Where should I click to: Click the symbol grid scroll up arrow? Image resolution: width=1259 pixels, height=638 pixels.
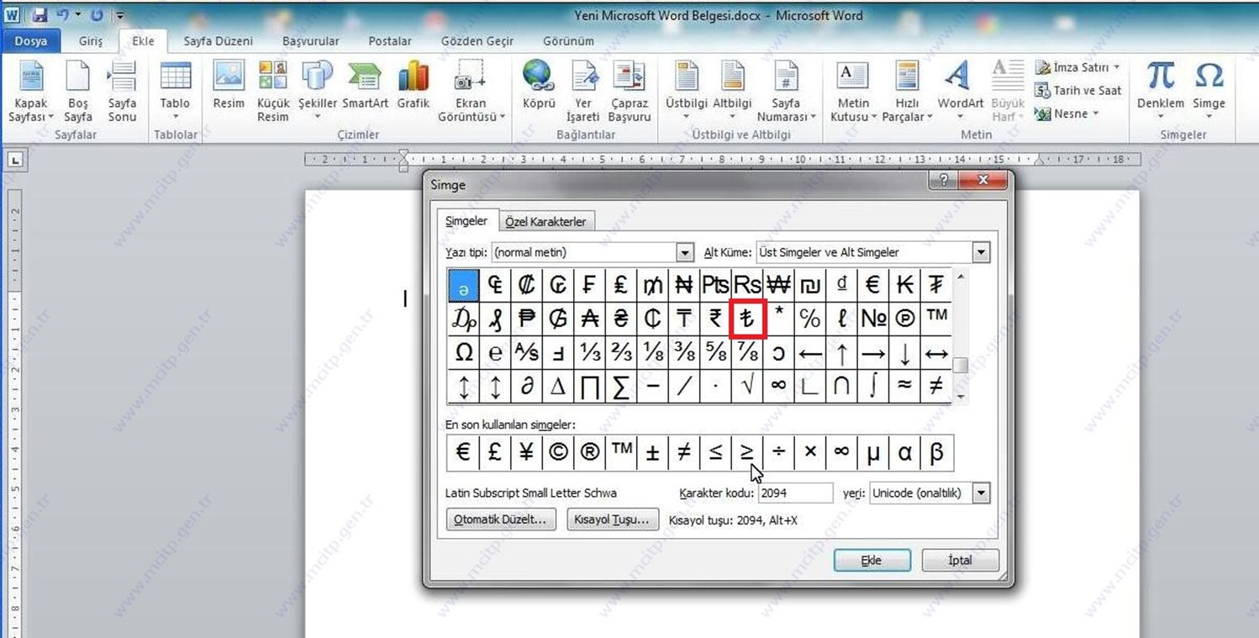click(x=961, y=276)
